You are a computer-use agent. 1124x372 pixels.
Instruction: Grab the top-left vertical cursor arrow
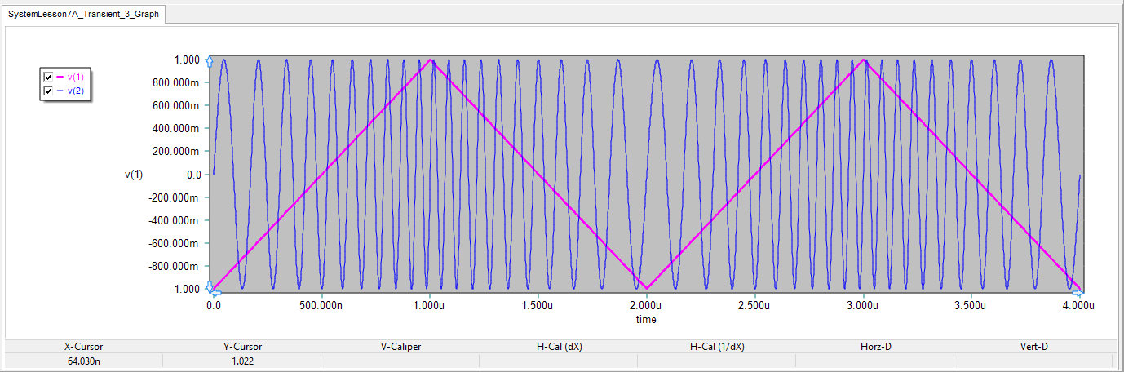point(209,60)
